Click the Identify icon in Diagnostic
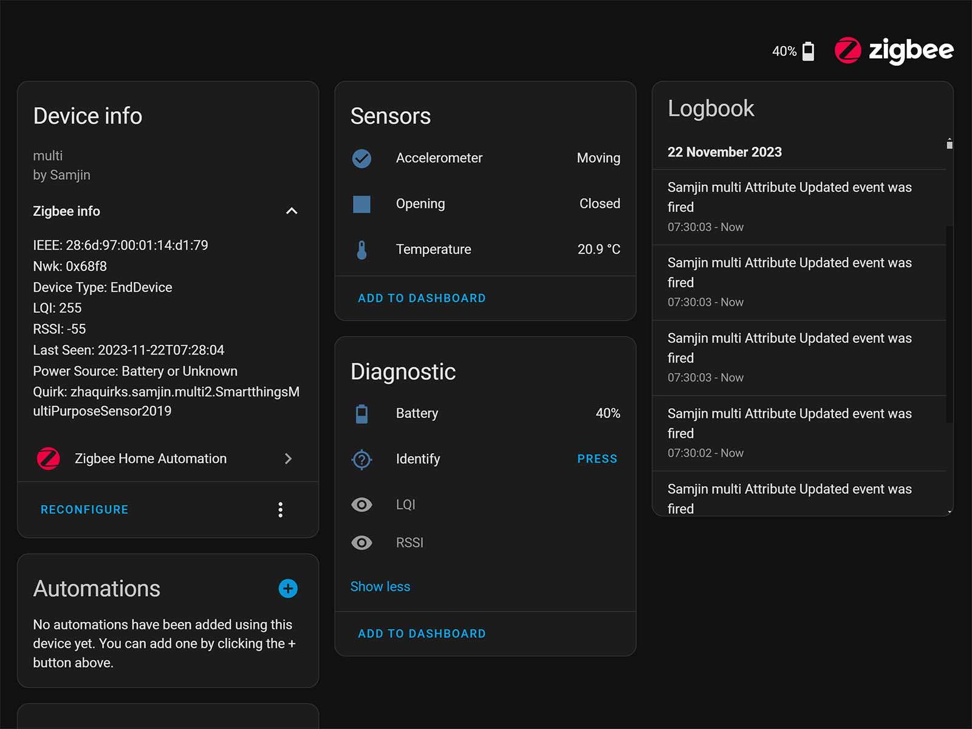The width and height of the screenshot is (972, 729). (361, 459)
